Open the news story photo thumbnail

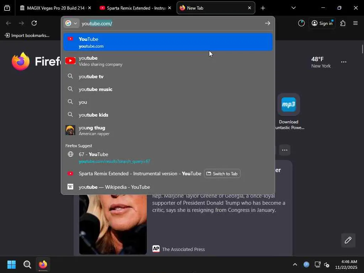(113, 225)
